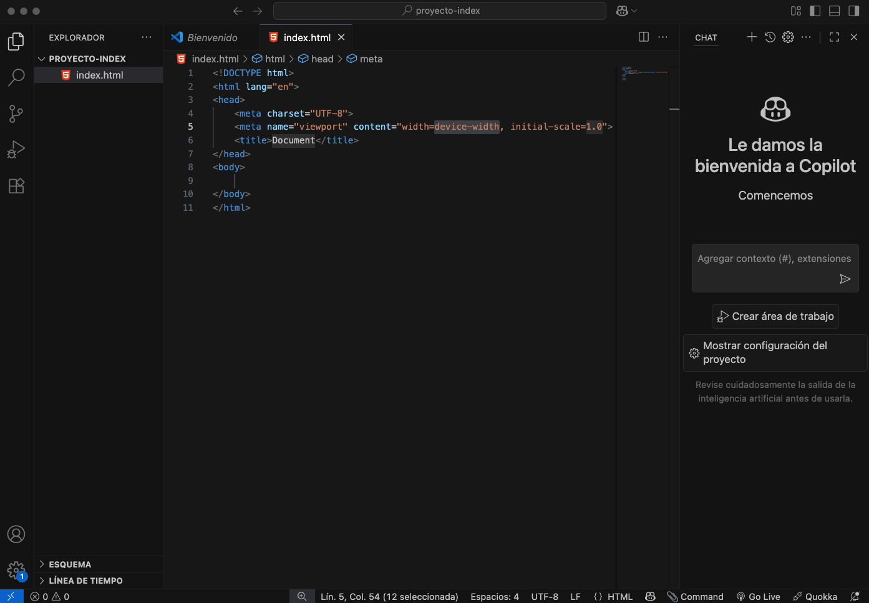Click the zoom magnifier status bar icon

pos(302,596)
